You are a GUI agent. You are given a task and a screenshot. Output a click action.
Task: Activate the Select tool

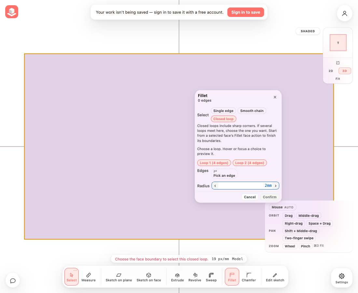click(72, 277)
